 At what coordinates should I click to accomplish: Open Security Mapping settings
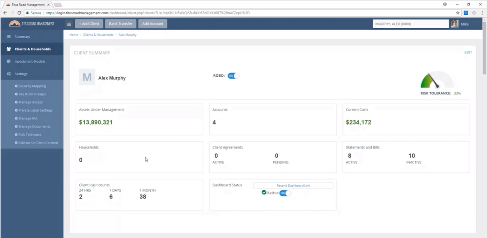tap(30, 86)
